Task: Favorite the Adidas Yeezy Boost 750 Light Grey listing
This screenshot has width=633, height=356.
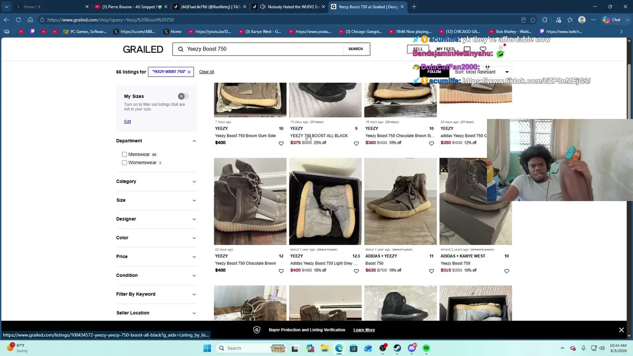Action: click(356, 271)
